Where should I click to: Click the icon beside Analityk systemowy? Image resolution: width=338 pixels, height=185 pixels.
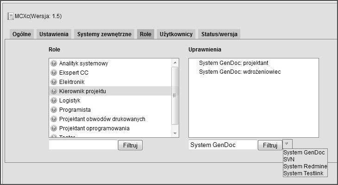tap(53, 63)
